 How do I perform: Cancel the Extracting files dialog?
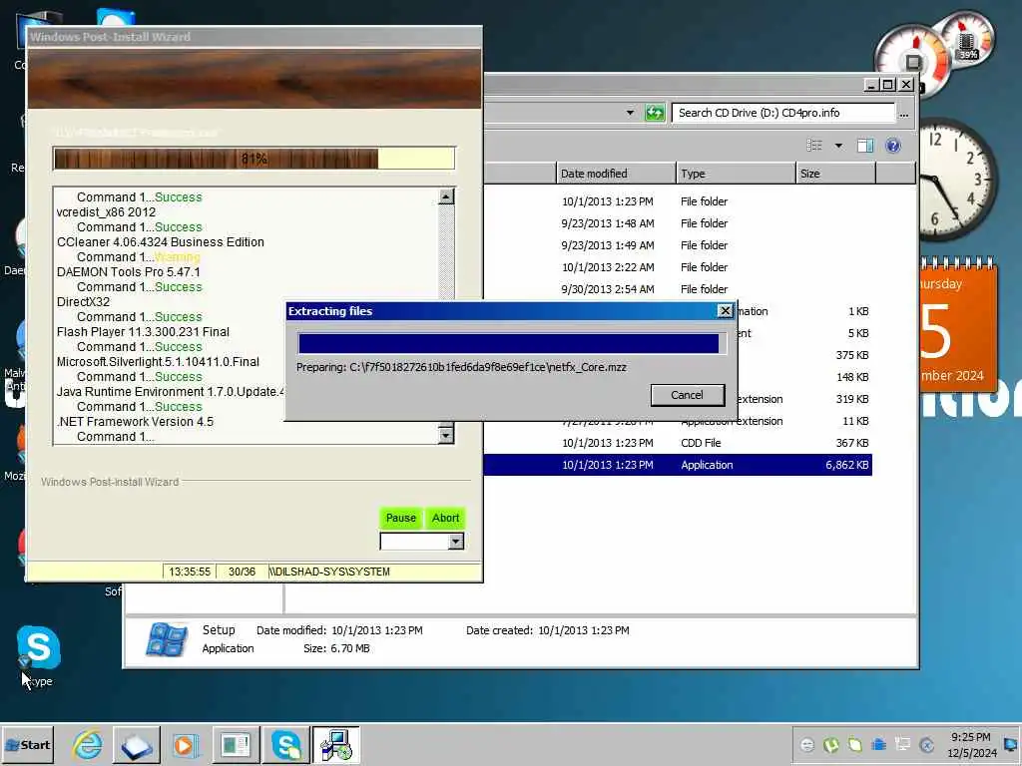[x=687, y=395]
